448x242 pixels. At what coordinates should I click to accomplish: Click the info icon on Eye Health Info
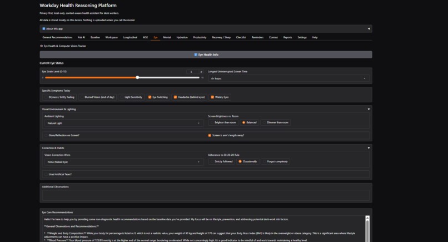(x=196, y=55)
